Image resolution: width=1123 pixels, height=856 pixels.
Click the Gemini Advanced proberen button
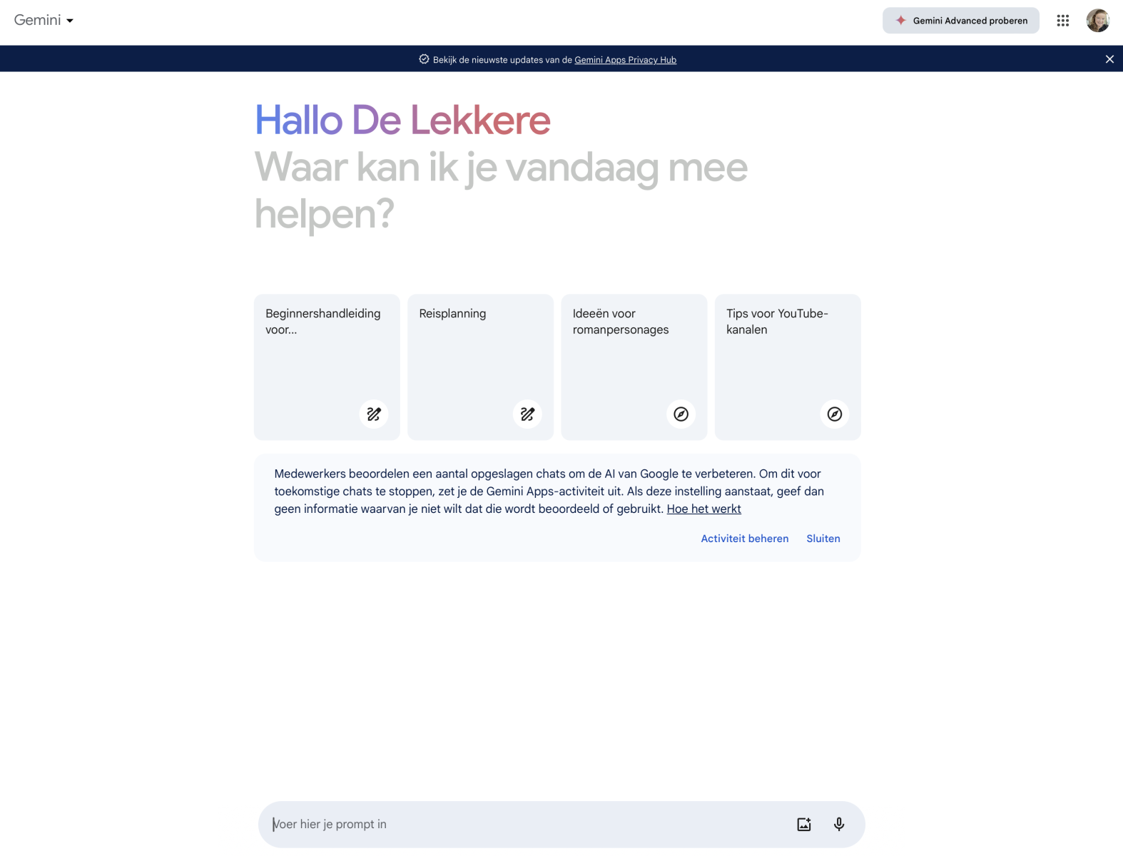[960, 21]
